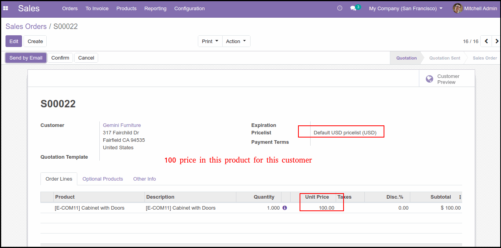Go back to Sales Orders breadcrumb
This screenshot has width=501, height=248.
pyautogui.click(x=26, y=26)
